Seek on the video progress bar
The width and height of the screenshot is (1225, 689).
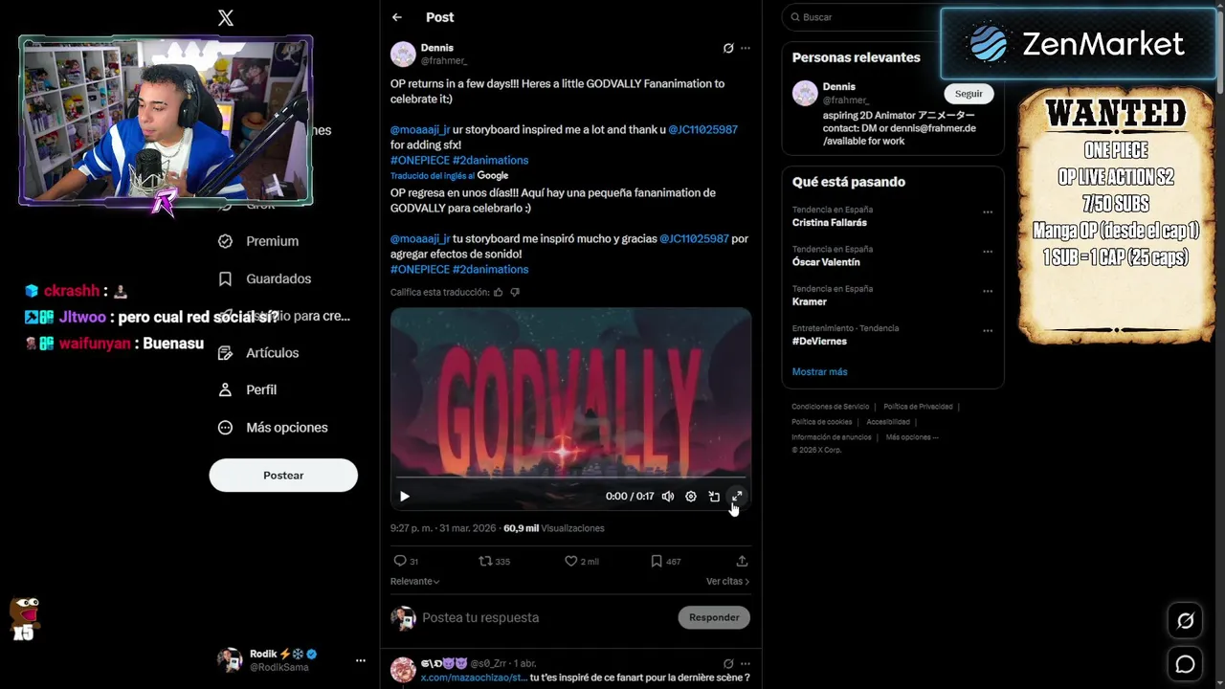coord(570,478)
